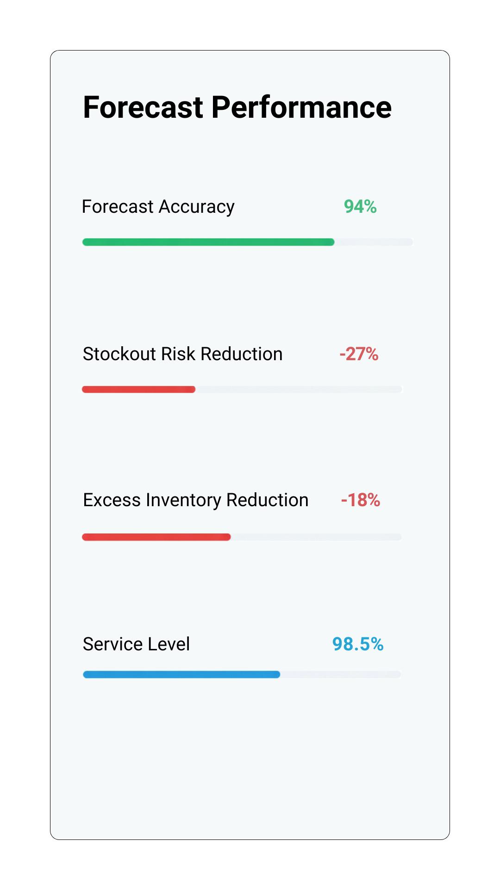
Task: Click the red Stockout Risk Reduction bar fill
Action: (x=138, y=389)
